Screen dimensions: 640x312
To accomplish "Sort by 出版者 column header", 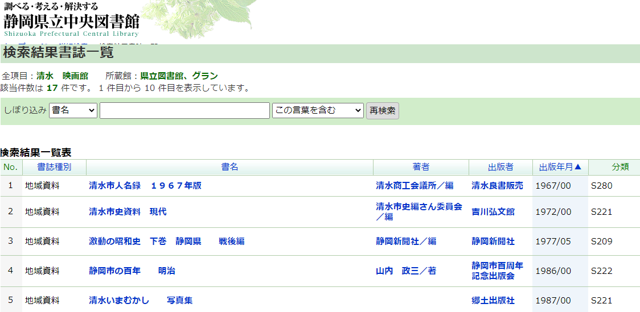I will click(x=500, y=167).
